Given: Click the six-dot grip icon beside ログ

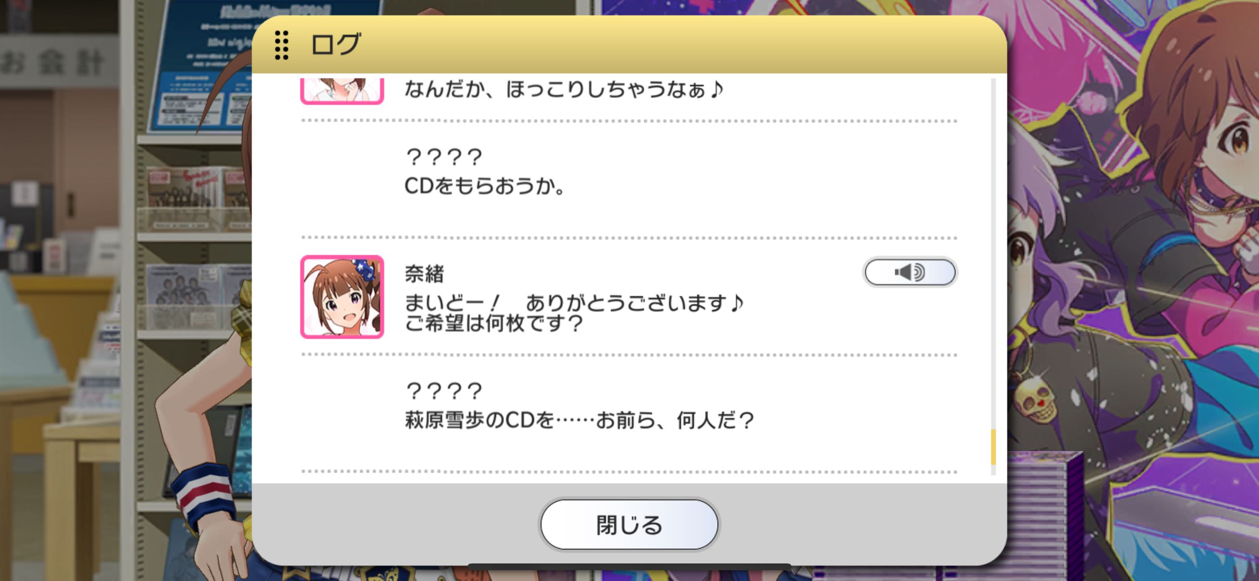Looking at the screenshot, I should pos(281,45).
